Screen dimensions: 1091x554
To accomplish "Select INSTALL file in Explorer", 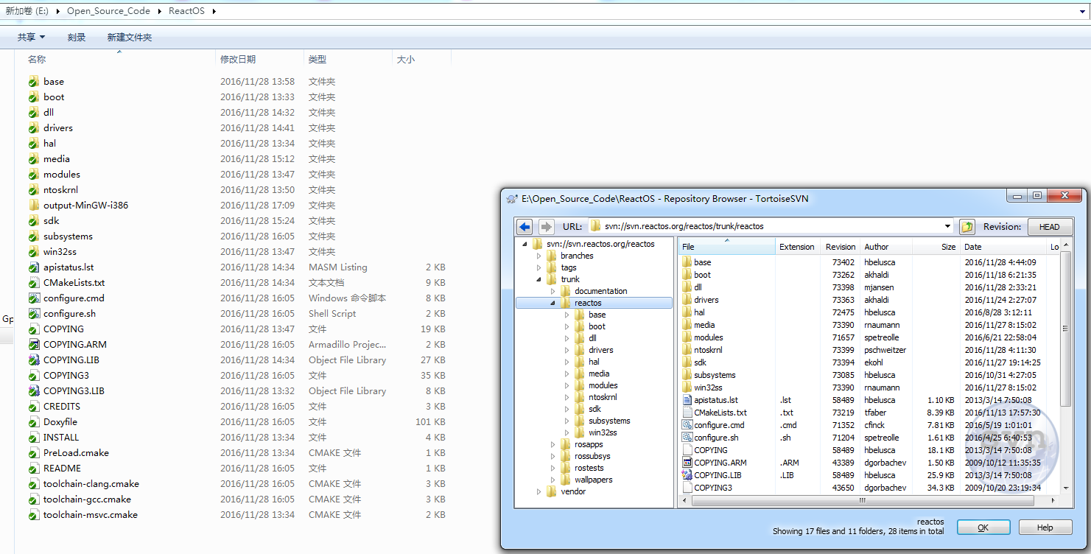I will (61, 437).
